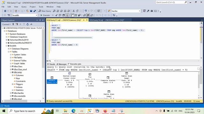Click the Save All icon
The image size is (204, 114).
(x=35, y=11)
